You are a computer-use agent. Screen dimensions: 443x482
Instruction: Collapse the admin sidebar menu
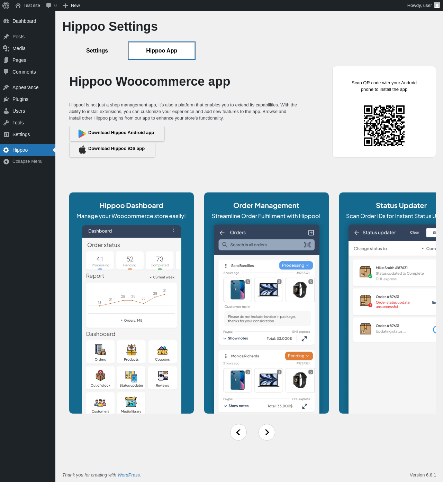click(x=28, y=161)
